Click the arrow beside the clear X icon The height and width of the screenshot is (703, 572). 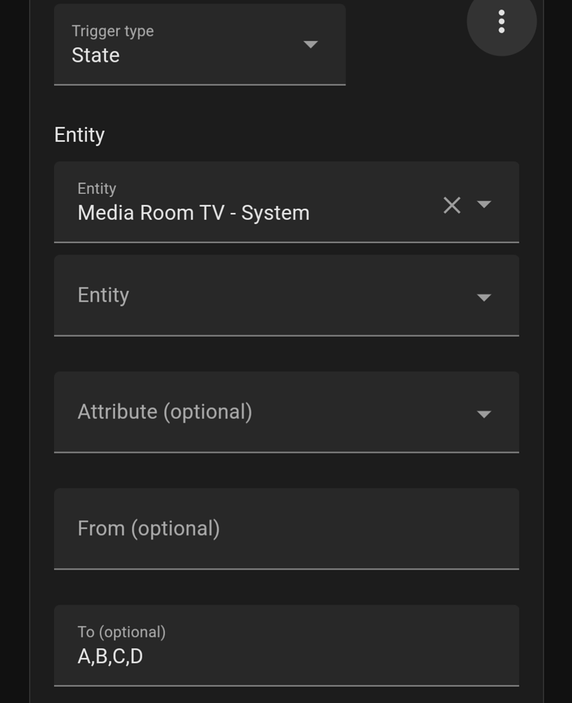[484, 205]
